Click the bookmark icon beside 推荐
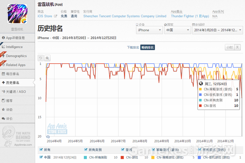Screen dimensions: 245x163 point(3,101)
